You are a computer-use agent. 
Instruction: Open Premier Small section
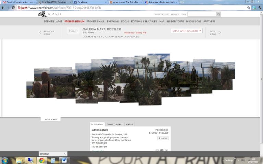96,22
